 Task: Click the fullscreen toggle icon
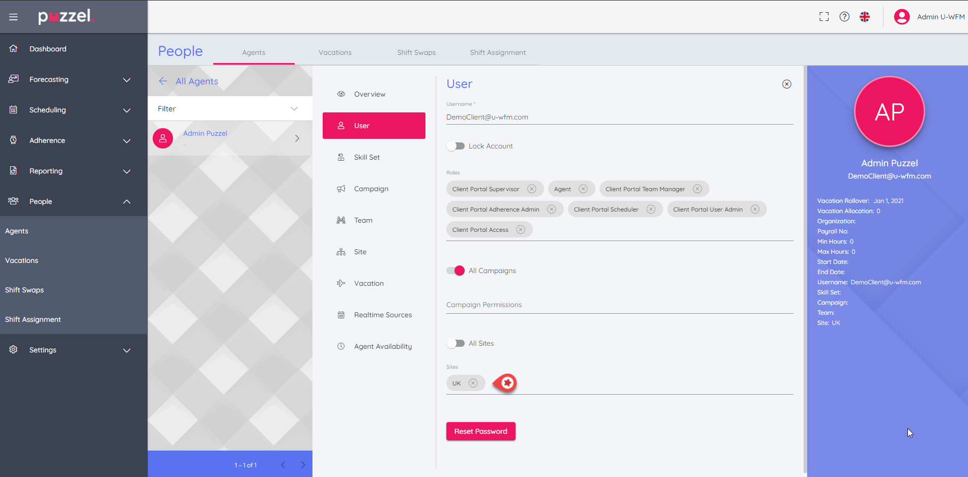(x=824, y=17)
